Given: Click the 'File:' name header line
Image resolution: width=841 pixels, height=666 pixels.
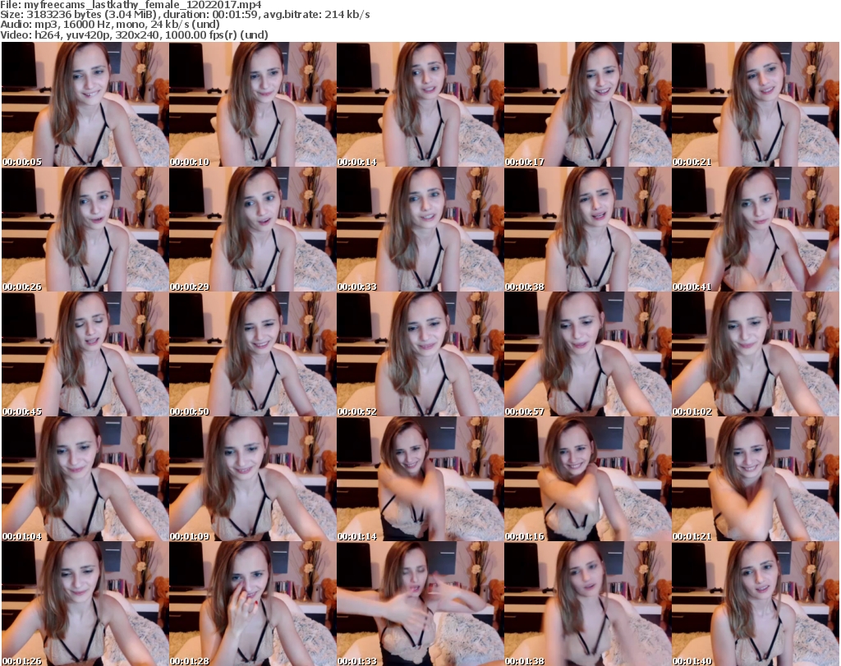Looking at the screenshot, I should tap(131, 5).
